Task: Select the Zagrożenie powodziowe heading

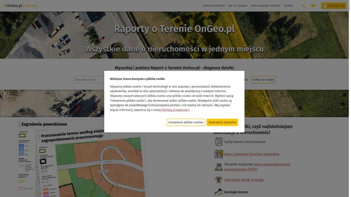Action: pyautogui.click(x=44, y=124)
